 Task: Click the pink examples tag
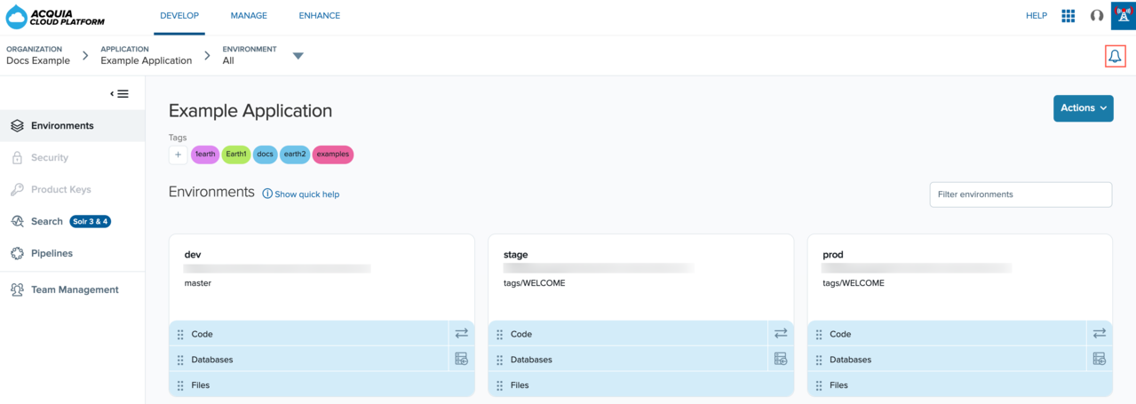coord(333,154)
